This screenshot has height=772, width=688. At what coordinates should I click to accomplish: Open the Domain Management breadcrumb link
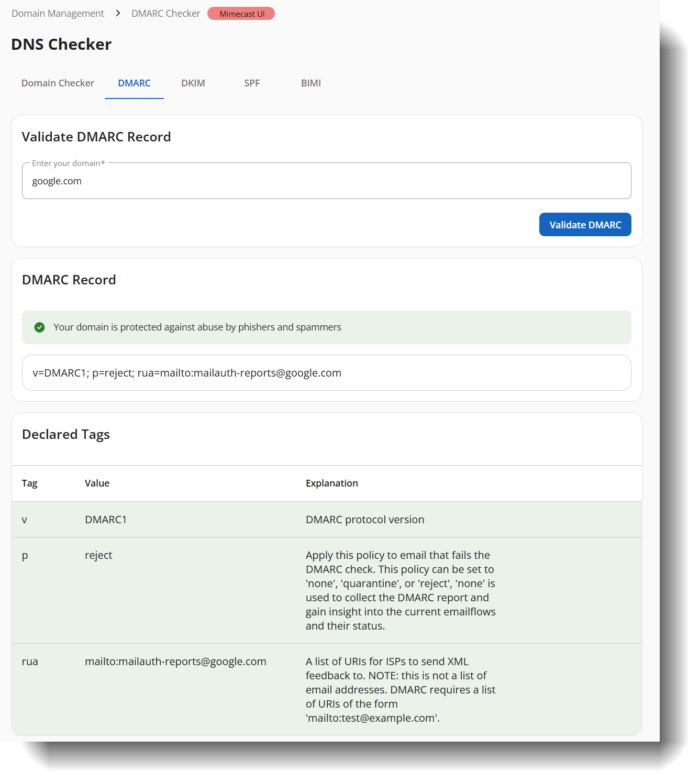click(58, 13)
